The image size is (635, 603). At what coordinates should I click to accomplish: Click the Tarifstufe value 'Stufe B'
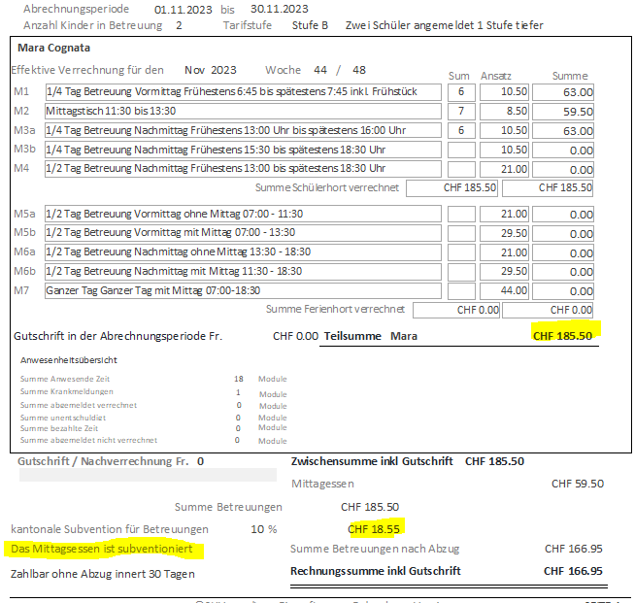[311, 24]
